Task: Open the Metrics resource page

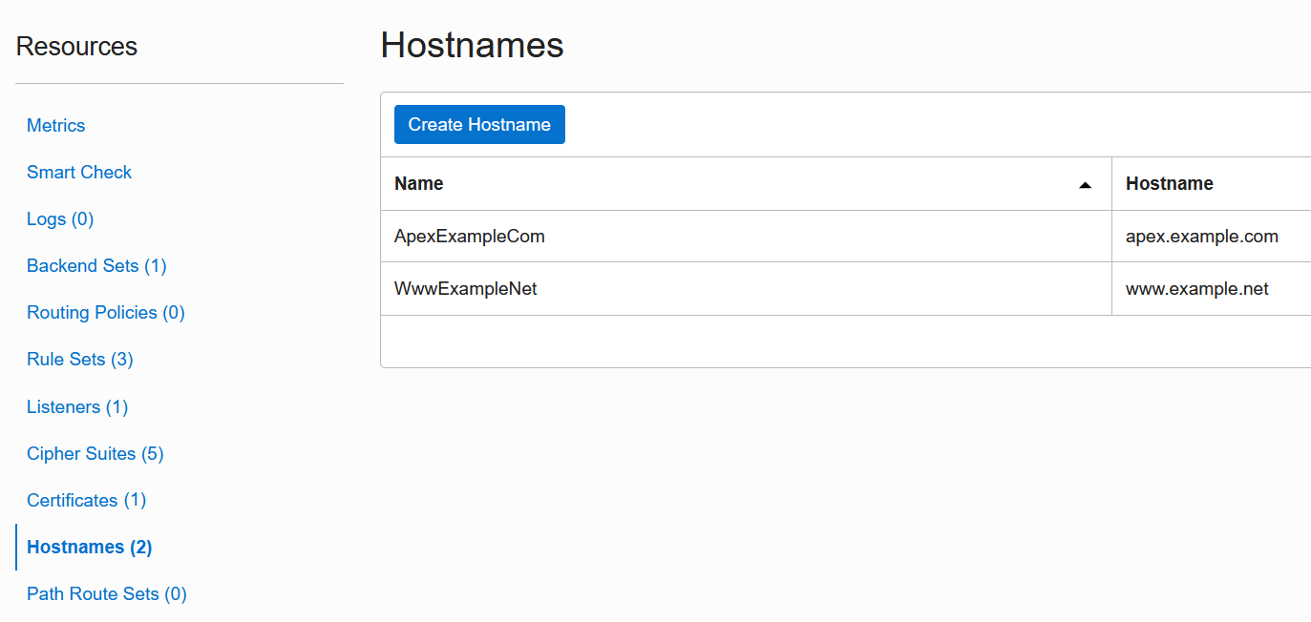Action: [x=56, y=126]
